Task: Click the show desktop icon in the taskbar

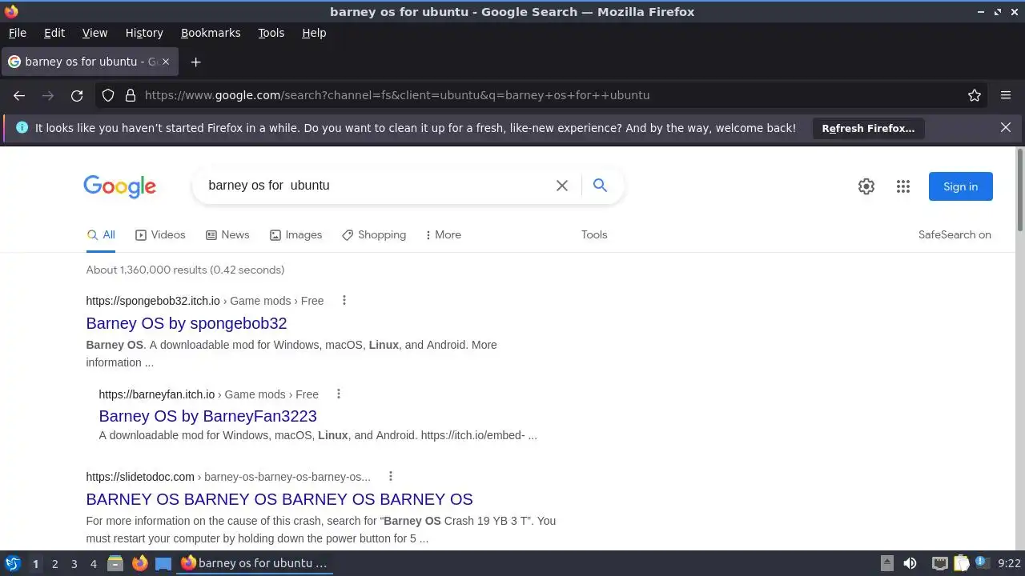Action: [163, 563]
